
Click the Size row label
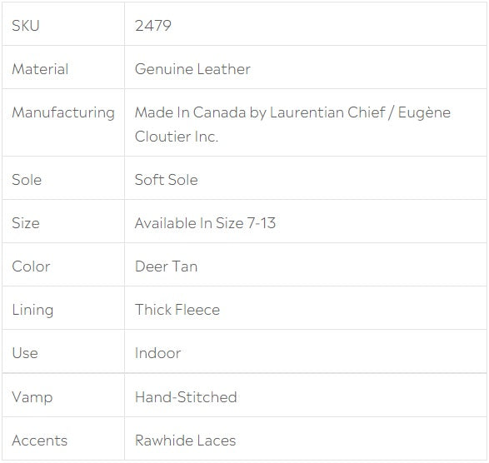pyautogui.click(x=26, y=223)
